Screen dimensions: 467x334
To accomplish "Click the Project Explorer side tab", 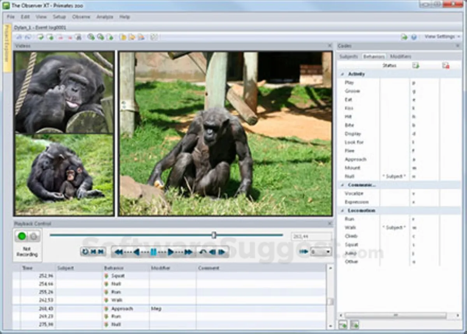I will 7,48.
